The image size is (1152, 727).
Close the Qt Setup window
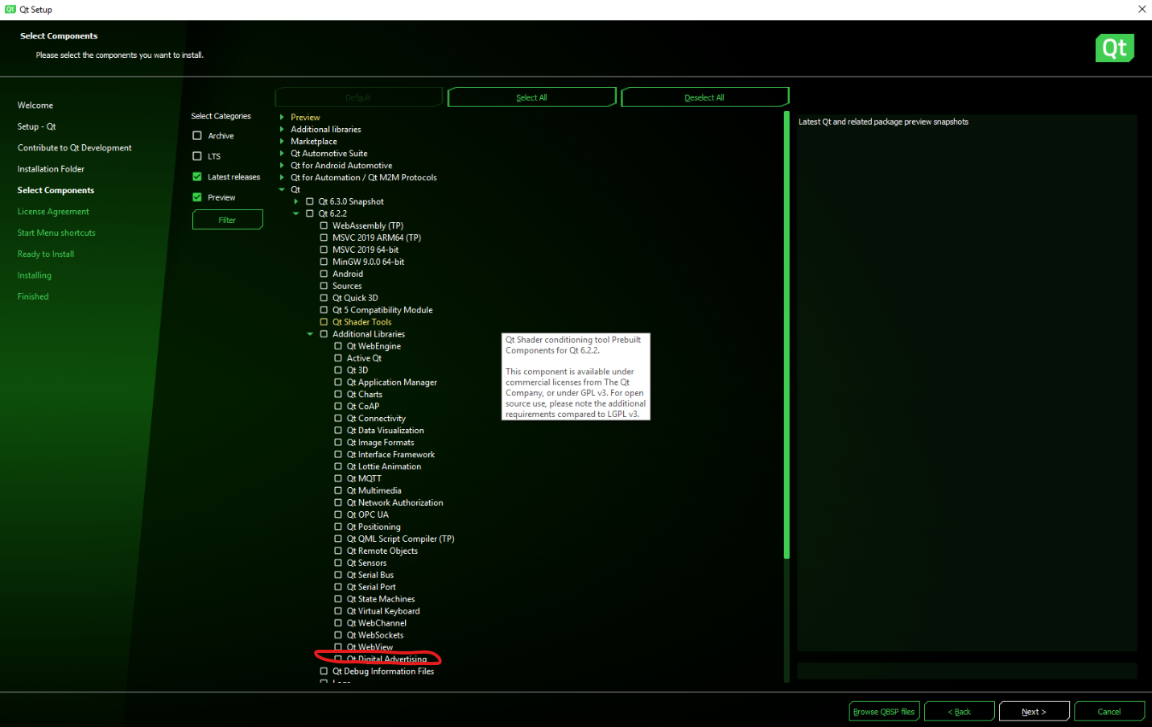[x=1142, y=10]
